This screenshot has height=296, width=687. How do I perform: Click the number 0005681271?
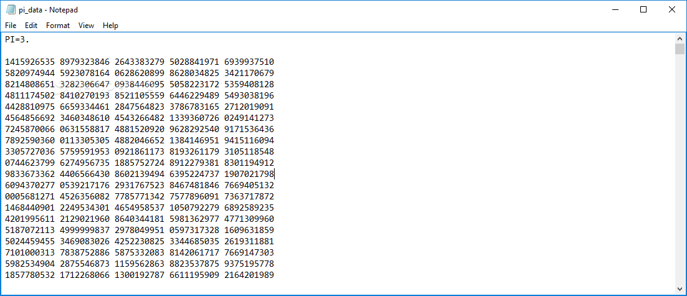pyautogui.click(x=31, y=196)
